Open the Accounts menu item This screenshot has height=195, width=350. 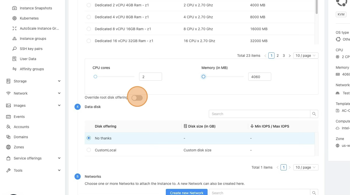pos(21,127)
